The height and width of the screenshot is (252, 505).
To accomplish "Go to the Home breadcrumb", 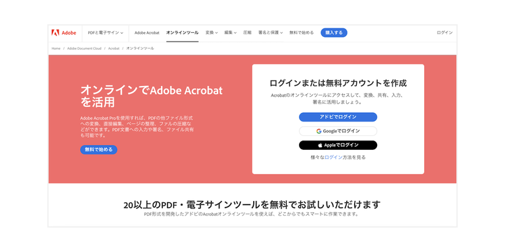I will (56, 48).
